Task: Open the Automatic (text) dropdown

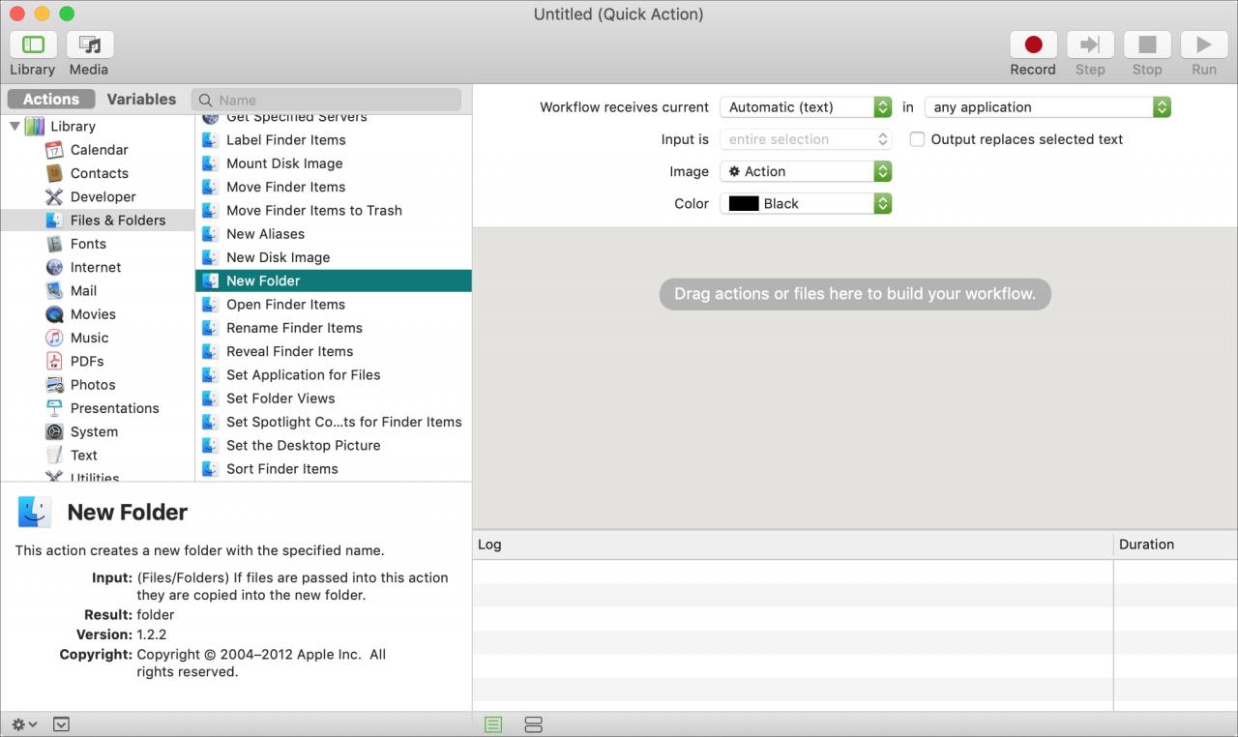Action: coord(806,107)
